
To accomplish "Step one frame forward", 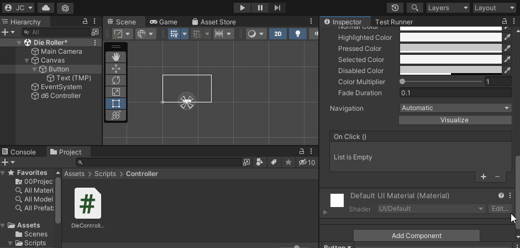I will click(277, 8).
